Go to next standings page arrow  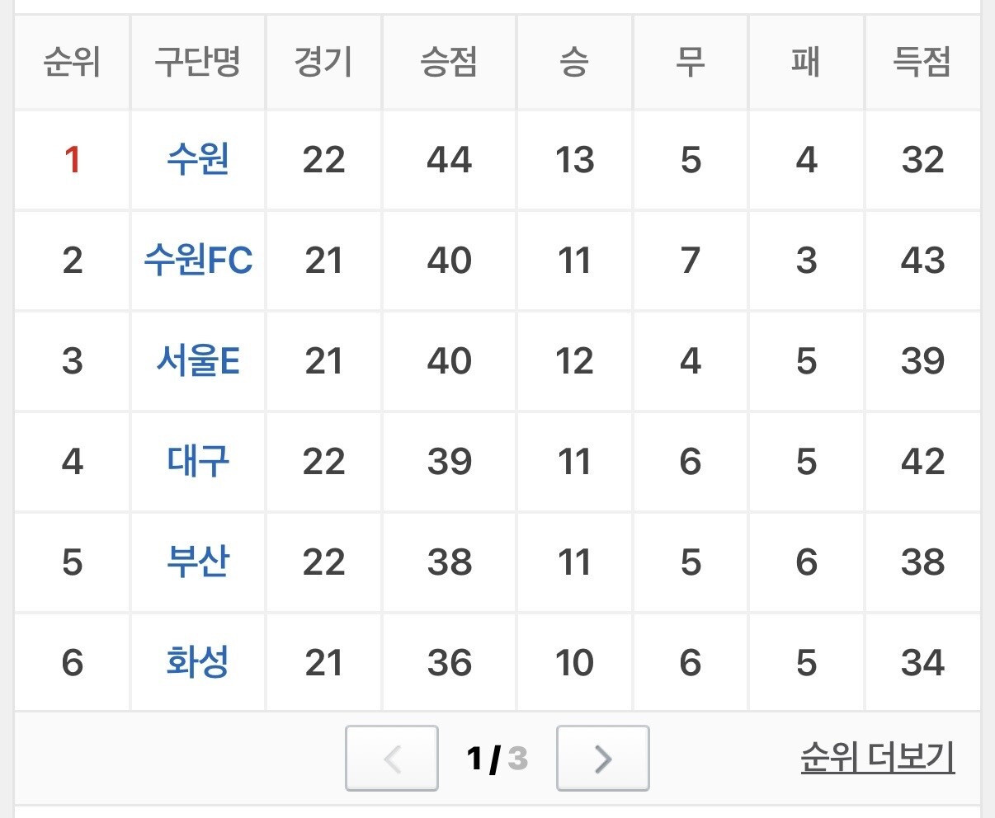[x=602, y=758]
